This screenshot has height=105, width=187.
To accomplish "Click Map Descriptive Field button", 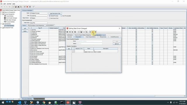I will click(55, 13).
